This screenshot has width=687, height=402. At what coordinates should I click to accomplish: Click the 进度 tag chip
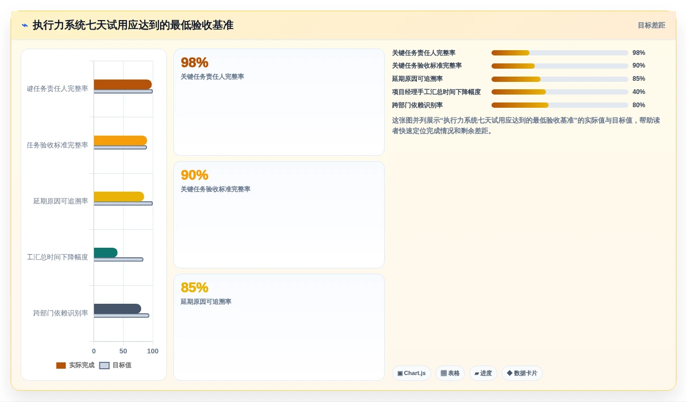point(483,373)
